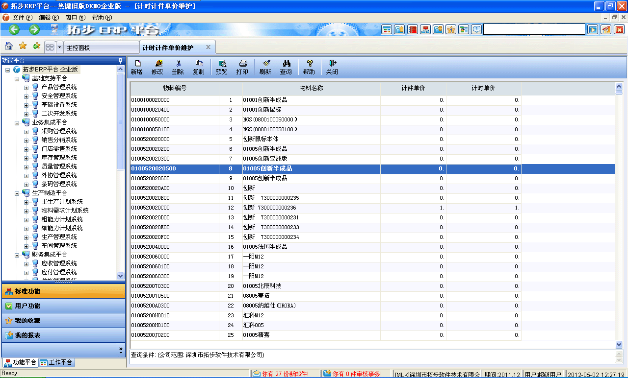Click the green back navigation arrow
Screen dimensions: 628x378
coord(13,29)
